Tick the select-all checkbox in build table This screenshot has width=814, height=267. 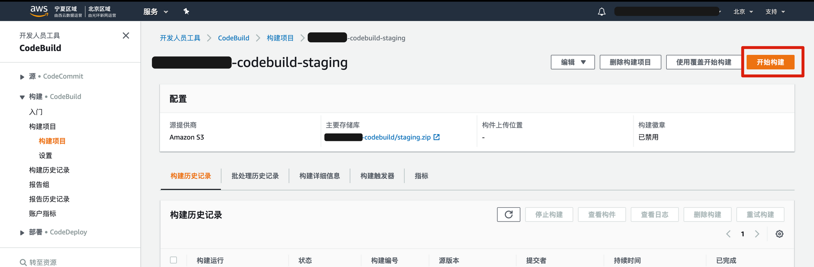pos(173,260)
